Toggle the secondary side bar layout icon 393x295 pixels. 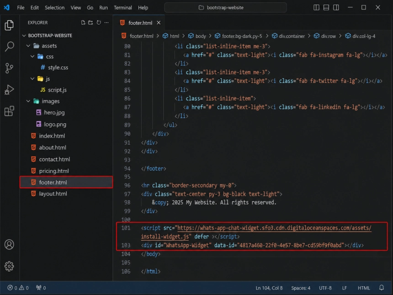(336, 7)
